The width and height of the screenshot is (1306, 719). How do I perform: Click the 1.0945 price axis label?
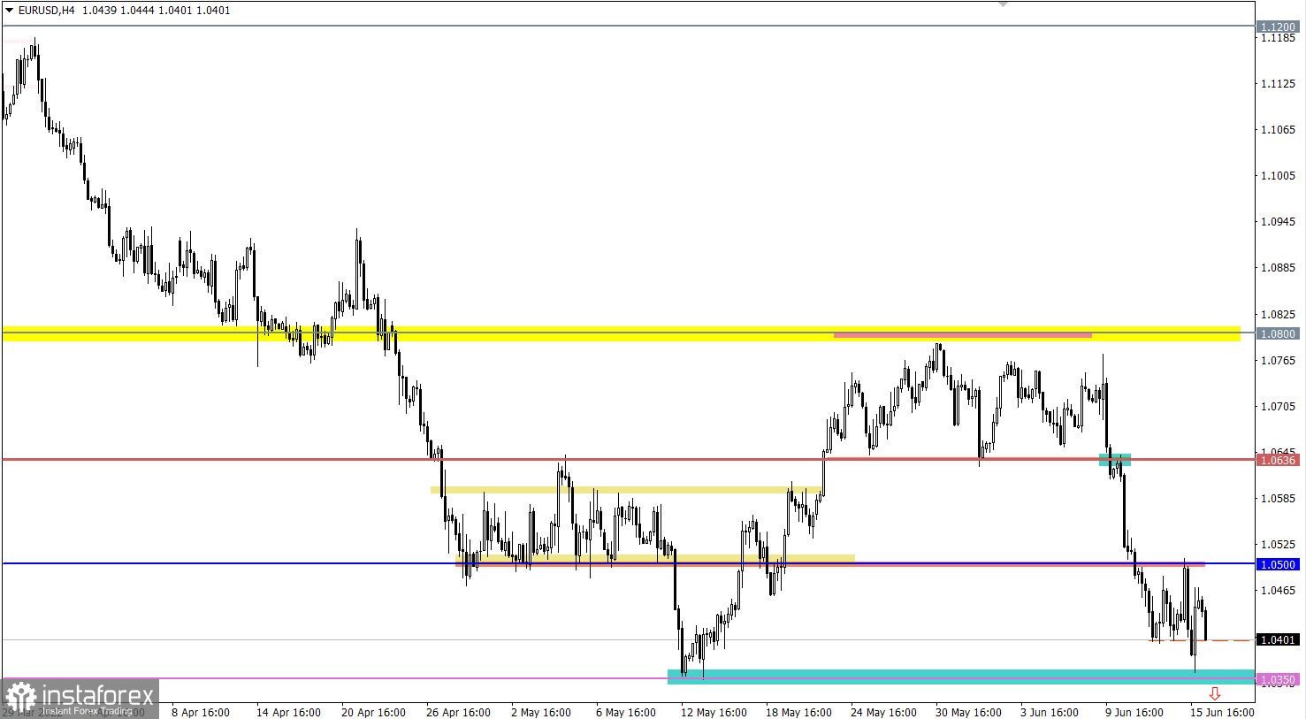point(1279,222)
